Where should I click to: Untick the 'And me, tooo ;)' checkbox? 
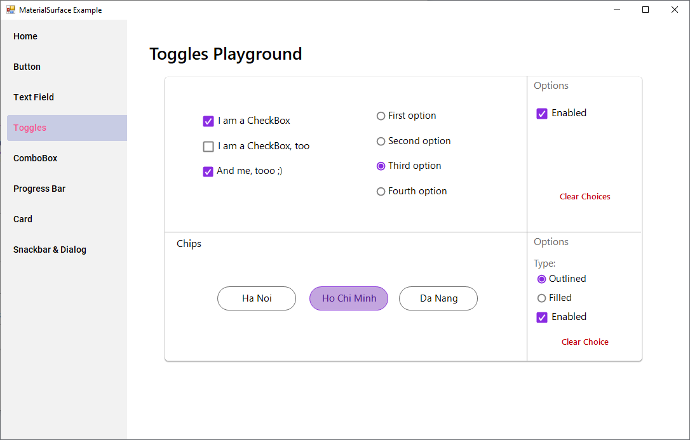(208, 171)
